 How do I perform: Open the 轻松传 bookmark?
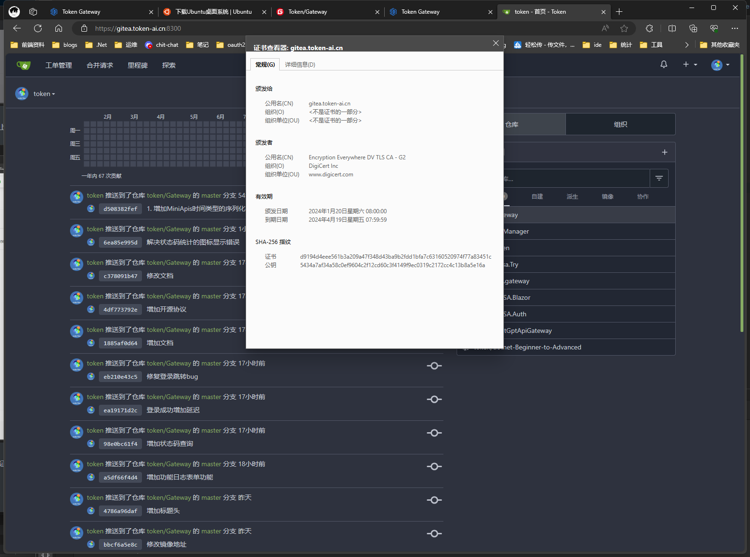click(544, 45)
